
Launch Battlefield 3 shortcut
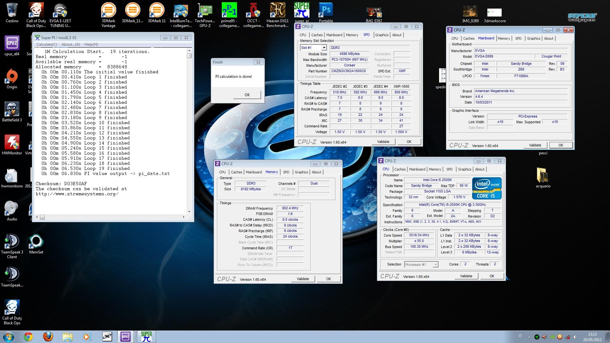coord(12,112)
